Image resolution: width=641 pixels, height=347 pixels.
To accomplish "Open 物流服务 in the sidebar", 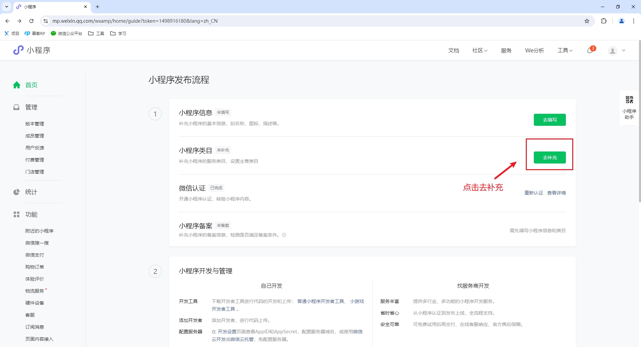I will click(35, 291).
